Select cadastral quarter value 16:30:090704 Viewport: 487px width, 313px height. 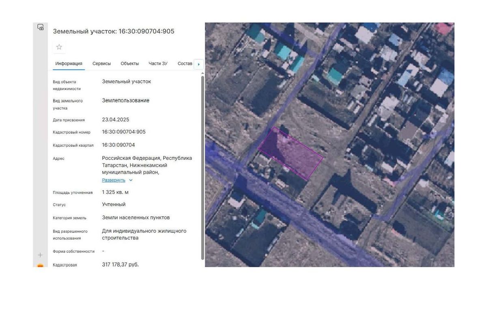tap(119, 145)
